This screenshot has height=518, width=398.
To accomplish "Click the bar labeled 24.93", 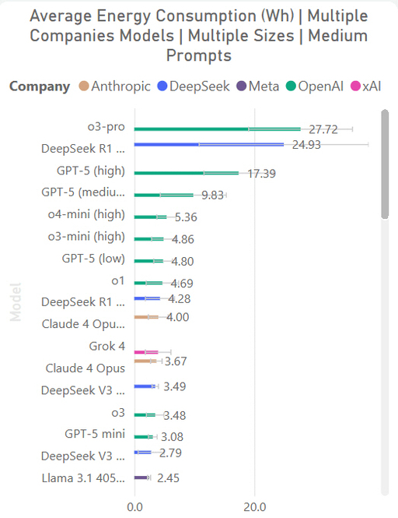I will point(209,144).
